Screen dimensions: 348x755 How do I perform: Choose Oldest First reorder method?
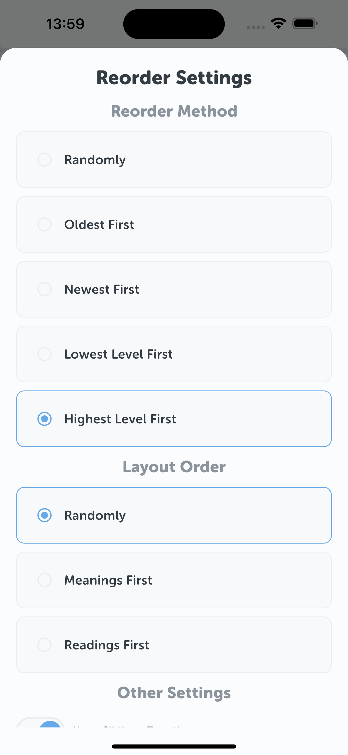point(45,224)
